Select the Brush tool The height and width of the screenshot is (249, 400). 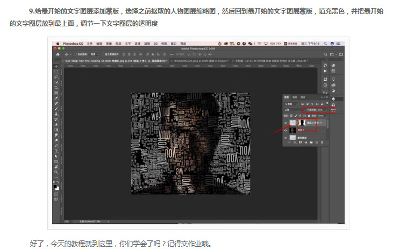pyautogui.click(x=56, y=109)
